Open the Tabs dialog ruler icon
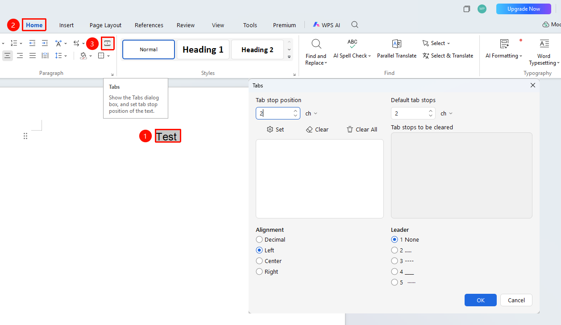Viewport: 561px width, 325px height. (107, 43)
